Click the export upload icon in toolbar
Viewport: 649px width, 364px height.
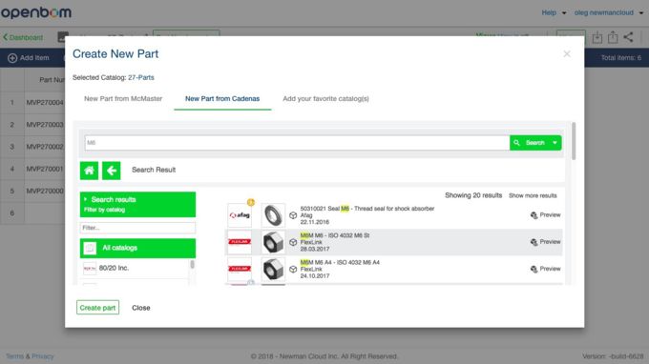[613, 37]
